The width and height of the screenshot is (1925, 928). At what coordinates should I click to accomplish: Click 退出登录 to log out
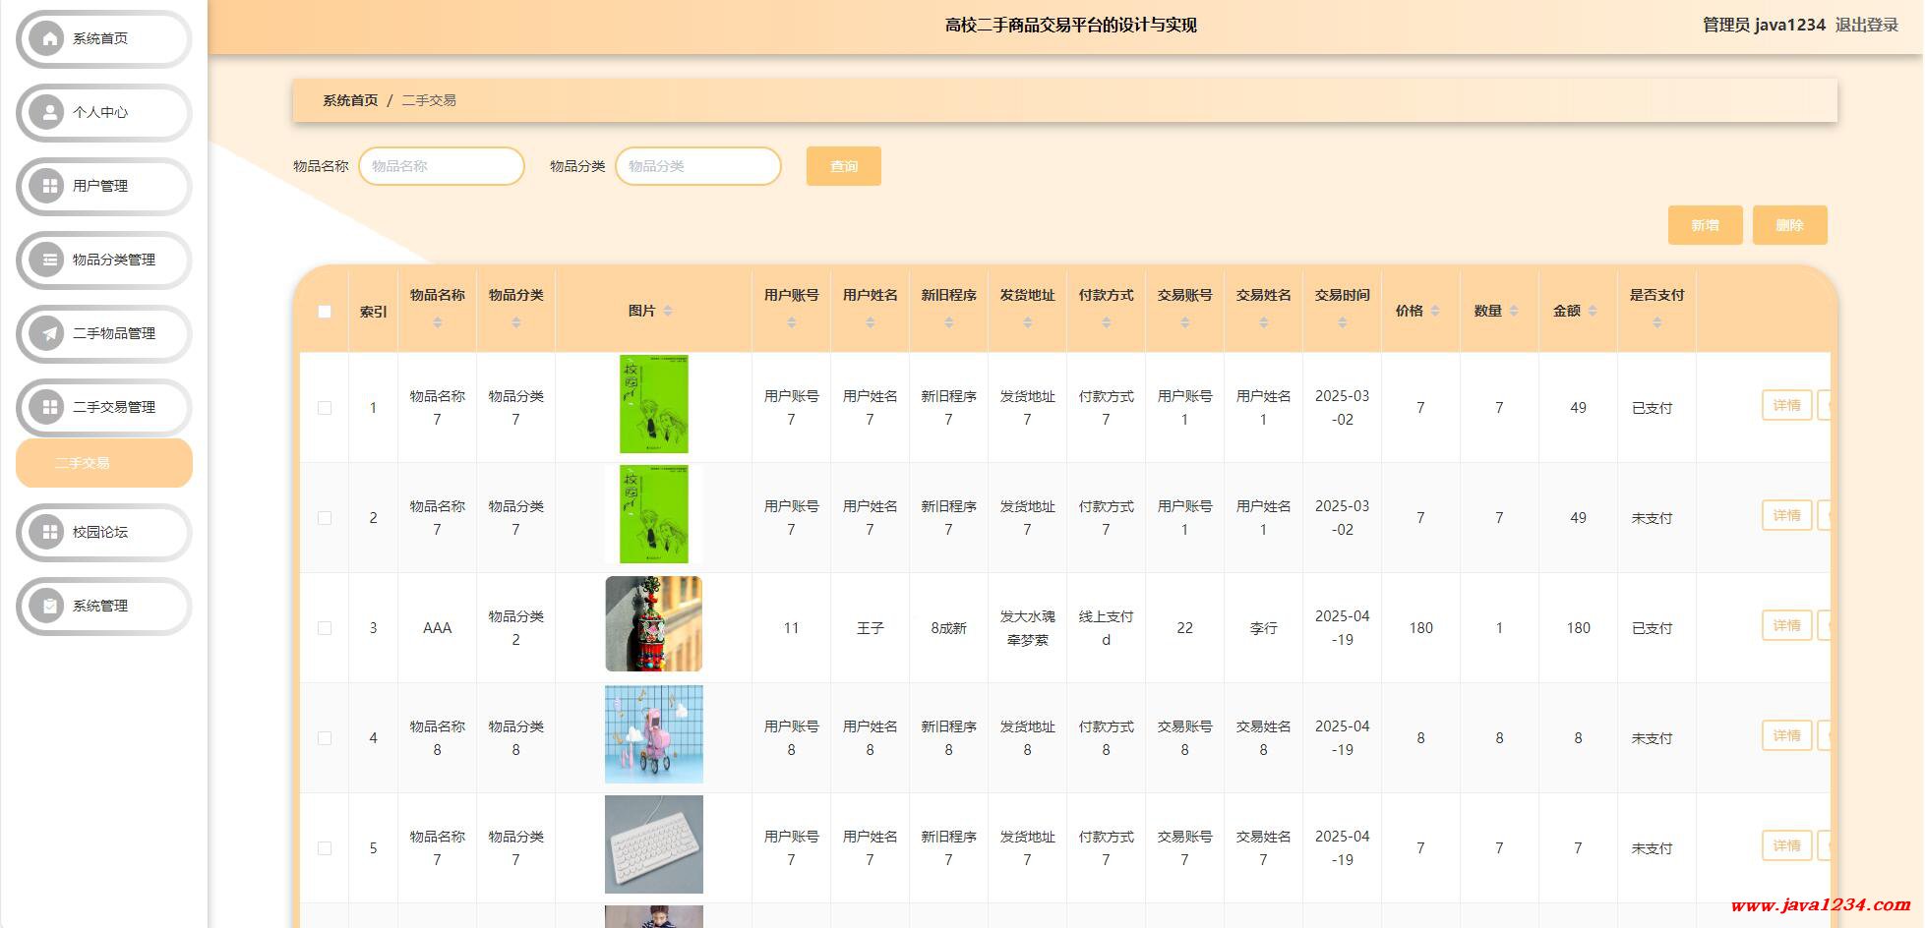[x=1867, y=25]
